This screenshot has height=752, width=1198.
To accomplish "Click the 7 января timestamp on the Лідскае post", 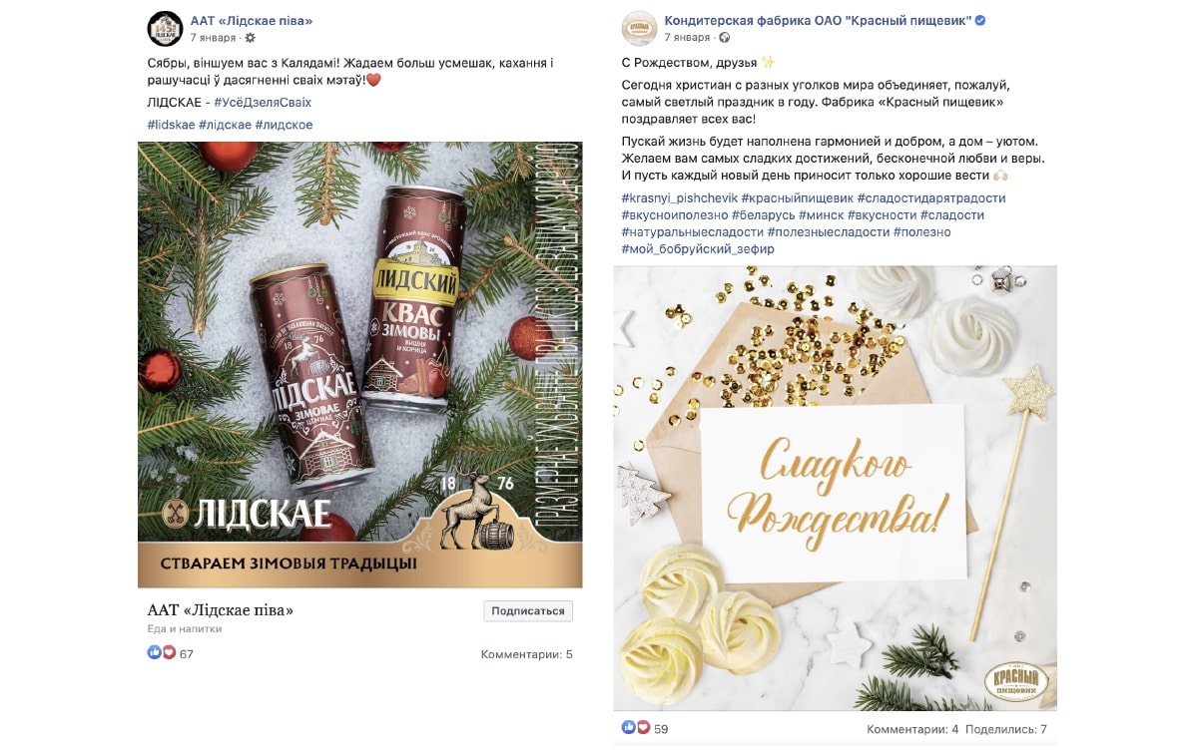I will (213, 38).
